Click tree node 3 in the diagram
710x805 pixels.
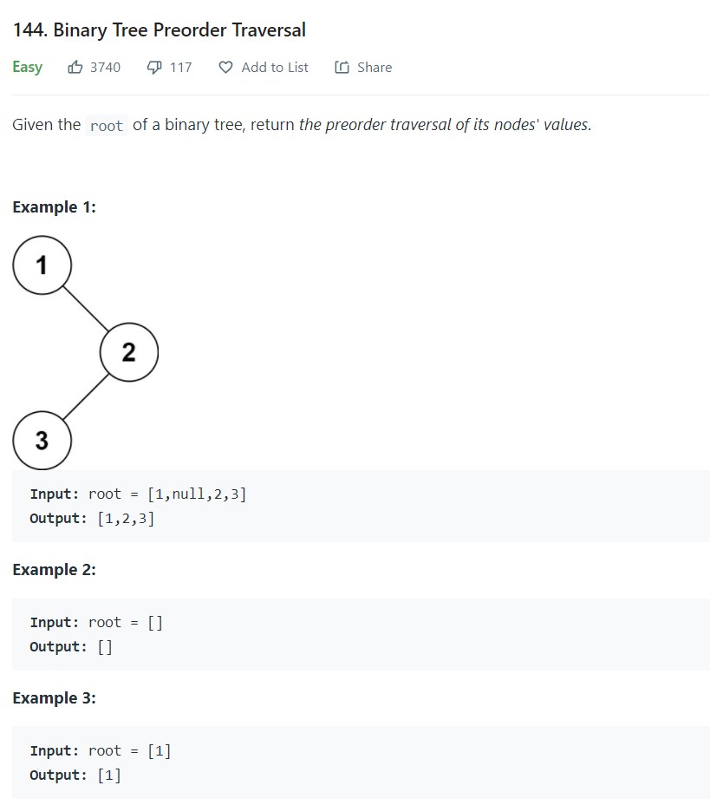click(x=42, y=440)
